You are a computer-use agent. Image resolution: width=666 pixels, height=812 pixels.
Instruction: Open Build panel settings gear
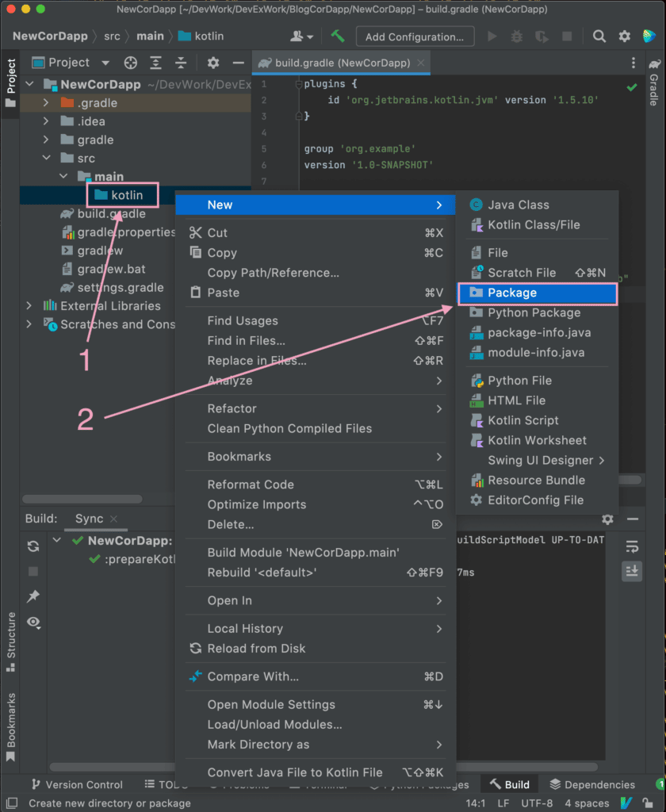[x=607, y=519]
